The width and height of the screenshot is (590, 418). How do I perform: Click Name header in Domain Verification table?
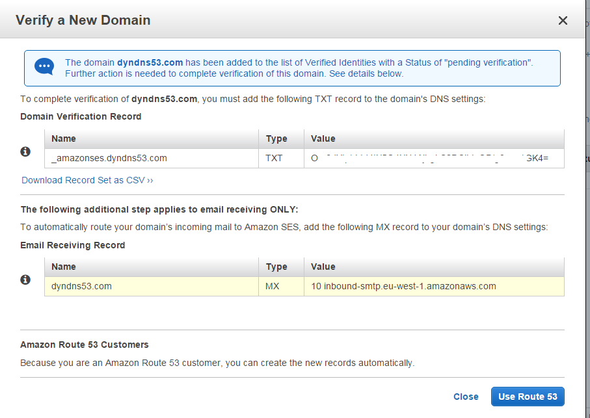pyautogui.click(x=64, y=138)
